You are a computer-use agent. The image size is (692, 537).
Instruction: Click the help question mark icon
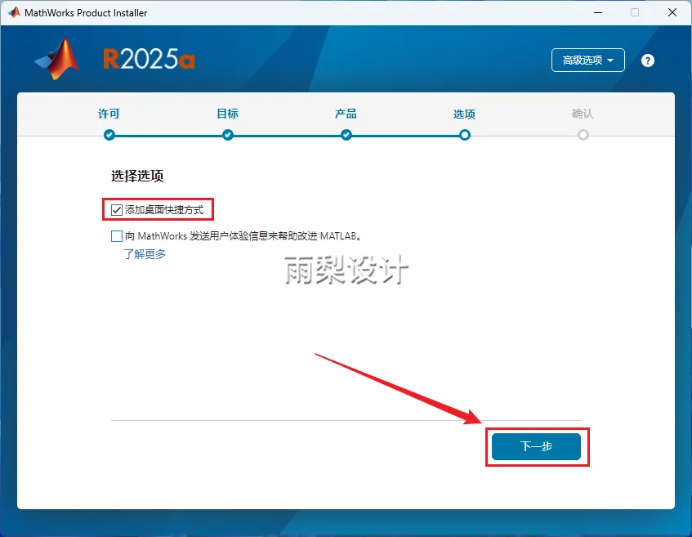coord(647,60)
